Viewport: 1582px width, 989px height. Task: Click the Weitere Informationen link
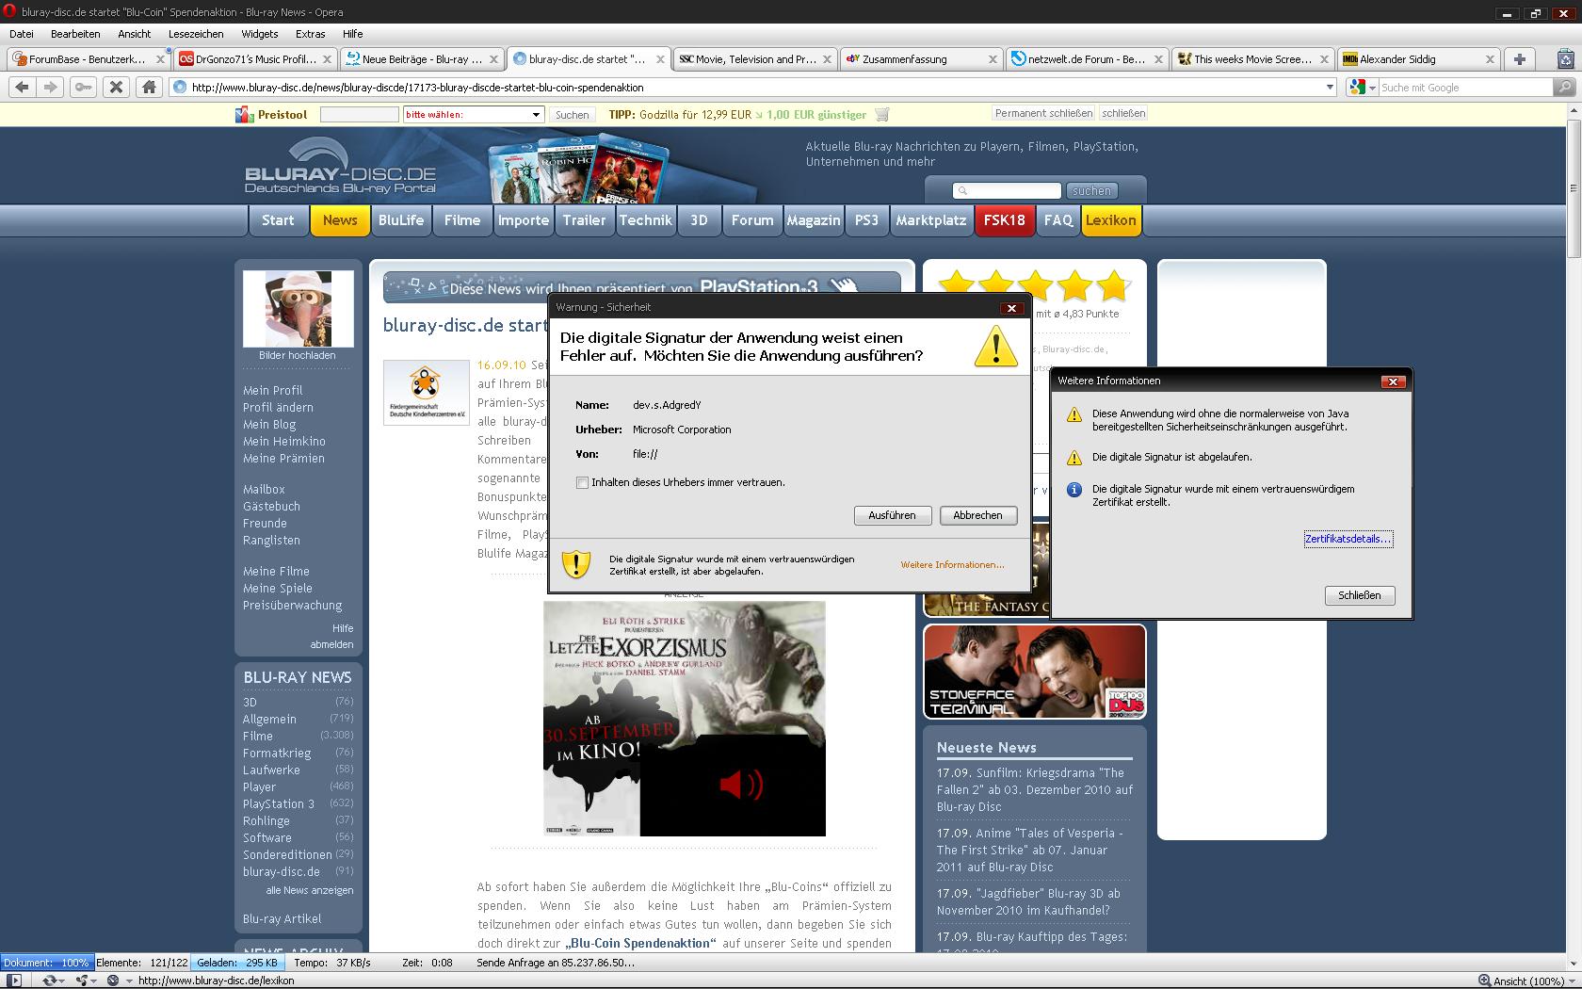click(x=952, y=565)
